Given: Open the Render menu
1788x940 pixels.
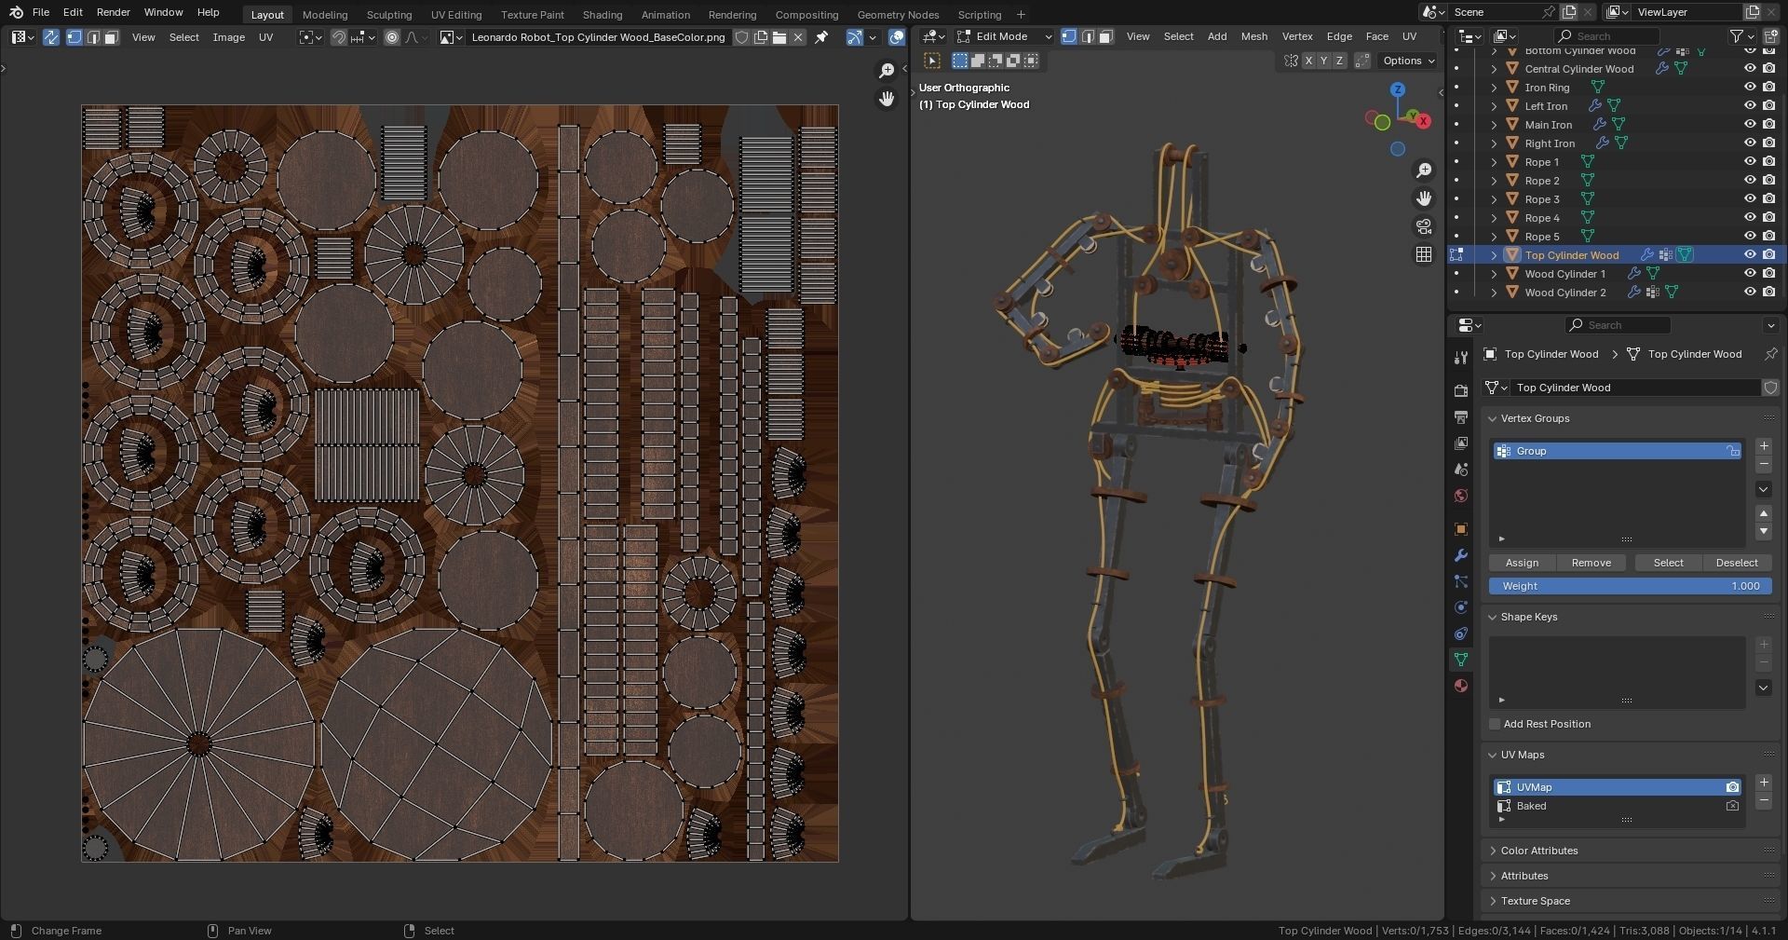Looking at the screenshot, I should [113, 12].
